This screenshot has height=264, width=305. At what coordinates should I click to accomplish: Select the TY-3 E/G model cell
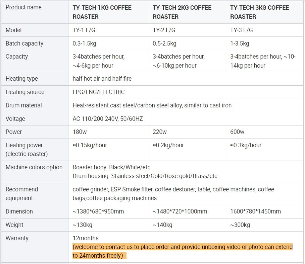tap(241, 30)
